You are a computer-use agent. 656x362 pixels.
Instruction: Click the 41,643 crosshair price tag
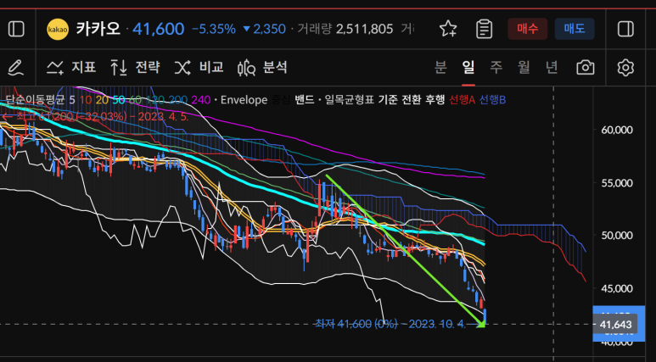coord(615,325)
